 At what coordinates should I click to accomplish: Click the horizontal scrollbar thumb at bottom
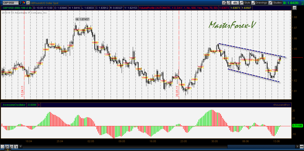(x=262, y=147)
